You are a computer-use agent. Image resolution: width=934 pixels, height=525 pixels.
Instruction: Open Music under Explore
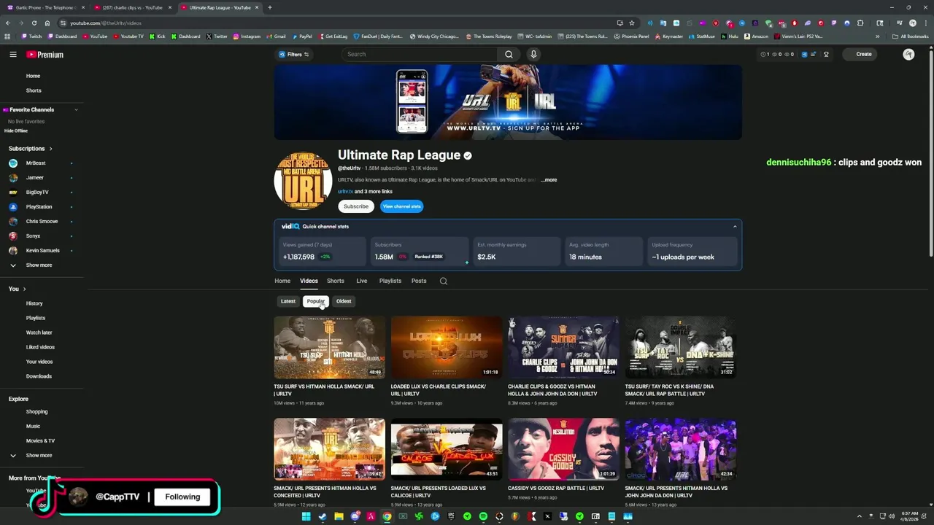pos(33,427)
